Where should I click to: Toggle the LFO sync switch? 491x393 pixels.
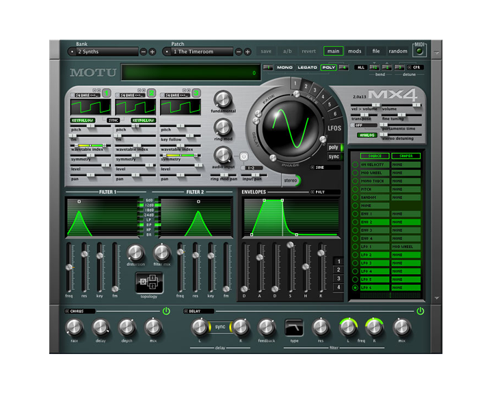335,157
